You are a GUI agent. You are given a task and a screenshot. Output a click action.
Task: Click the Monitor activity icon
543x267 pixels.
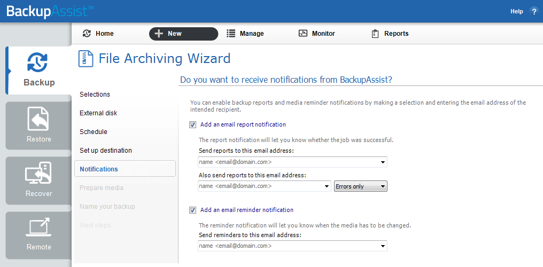point(303,34)
